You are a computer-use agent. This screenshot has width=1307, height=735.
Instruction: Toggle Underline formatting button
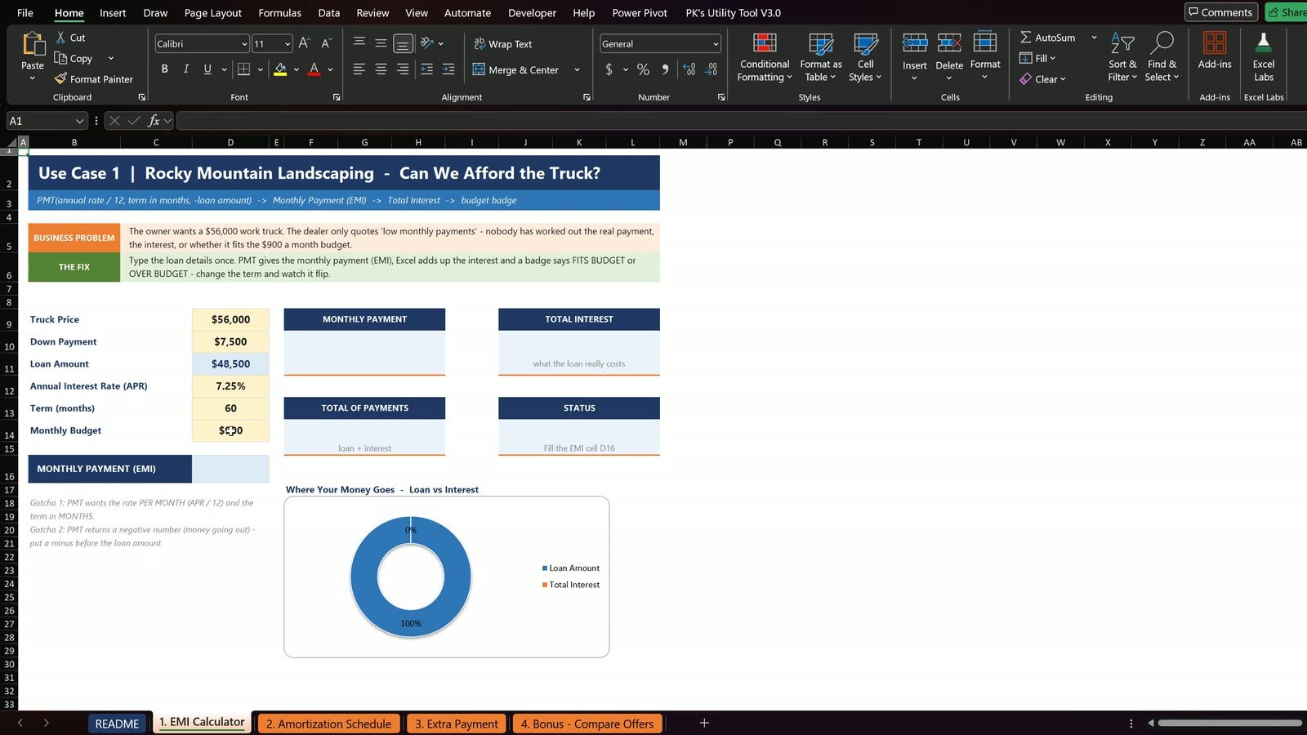[207, 69]
